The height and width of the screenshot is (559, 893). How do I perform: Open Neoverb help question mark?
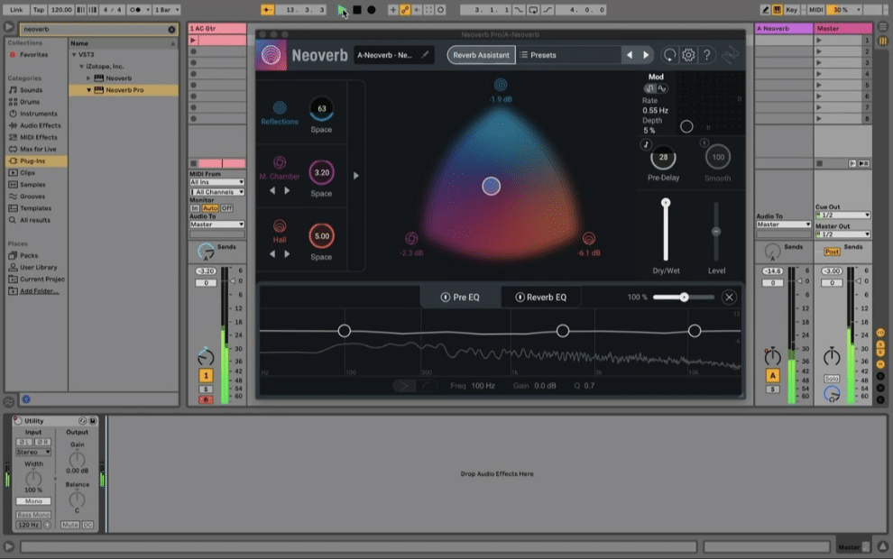click(707, 55)
